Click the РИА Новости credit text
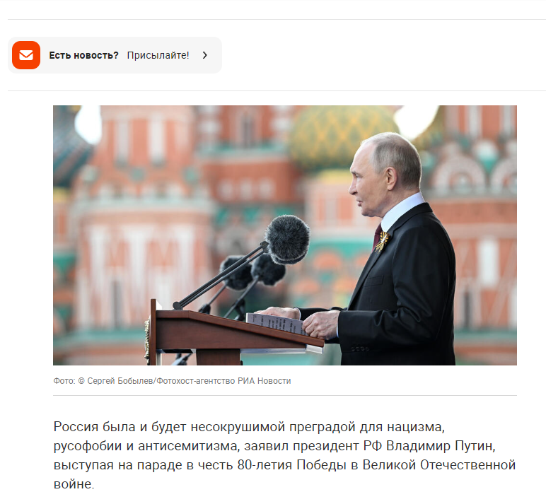Screen dimensions: 546x504 click(x=265, y=381)
